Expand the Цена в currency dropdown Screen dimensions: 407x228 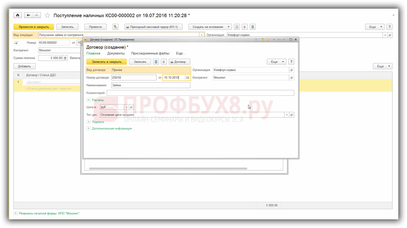pyautogui.click(x=126, y=107)
